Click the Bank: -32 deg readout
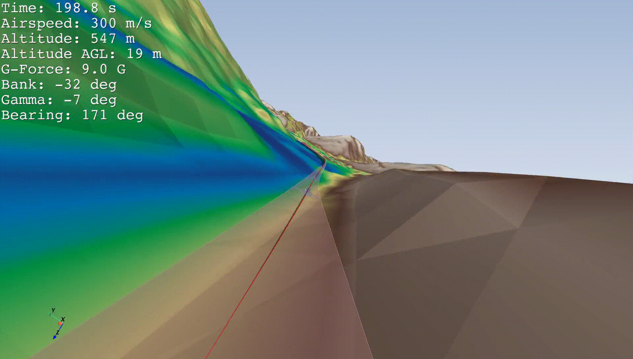 (59, 84)
